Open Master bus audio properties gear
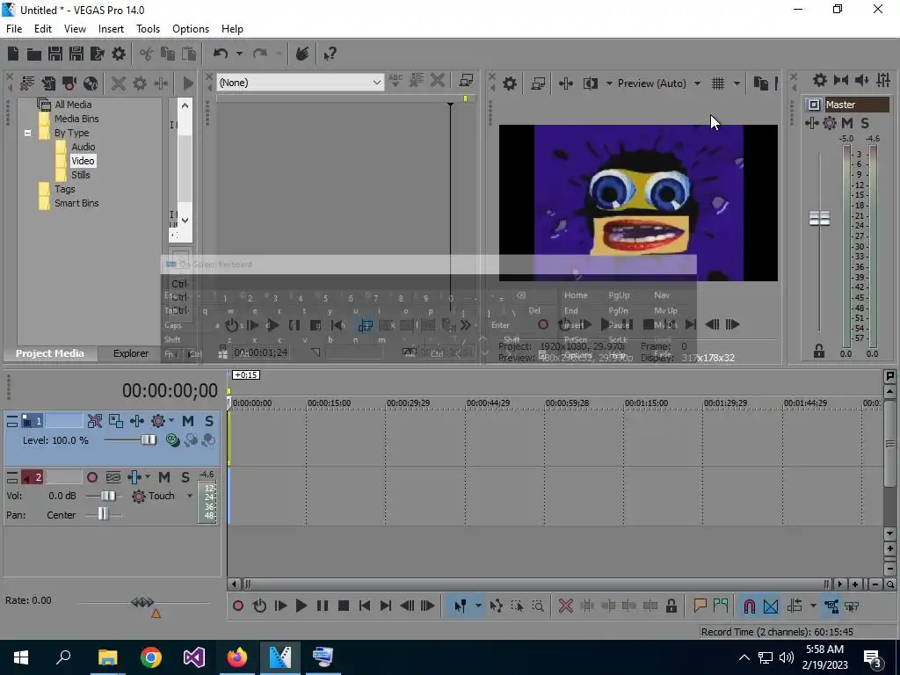Viewport: 900px width, 675px height. pos(820,80)
